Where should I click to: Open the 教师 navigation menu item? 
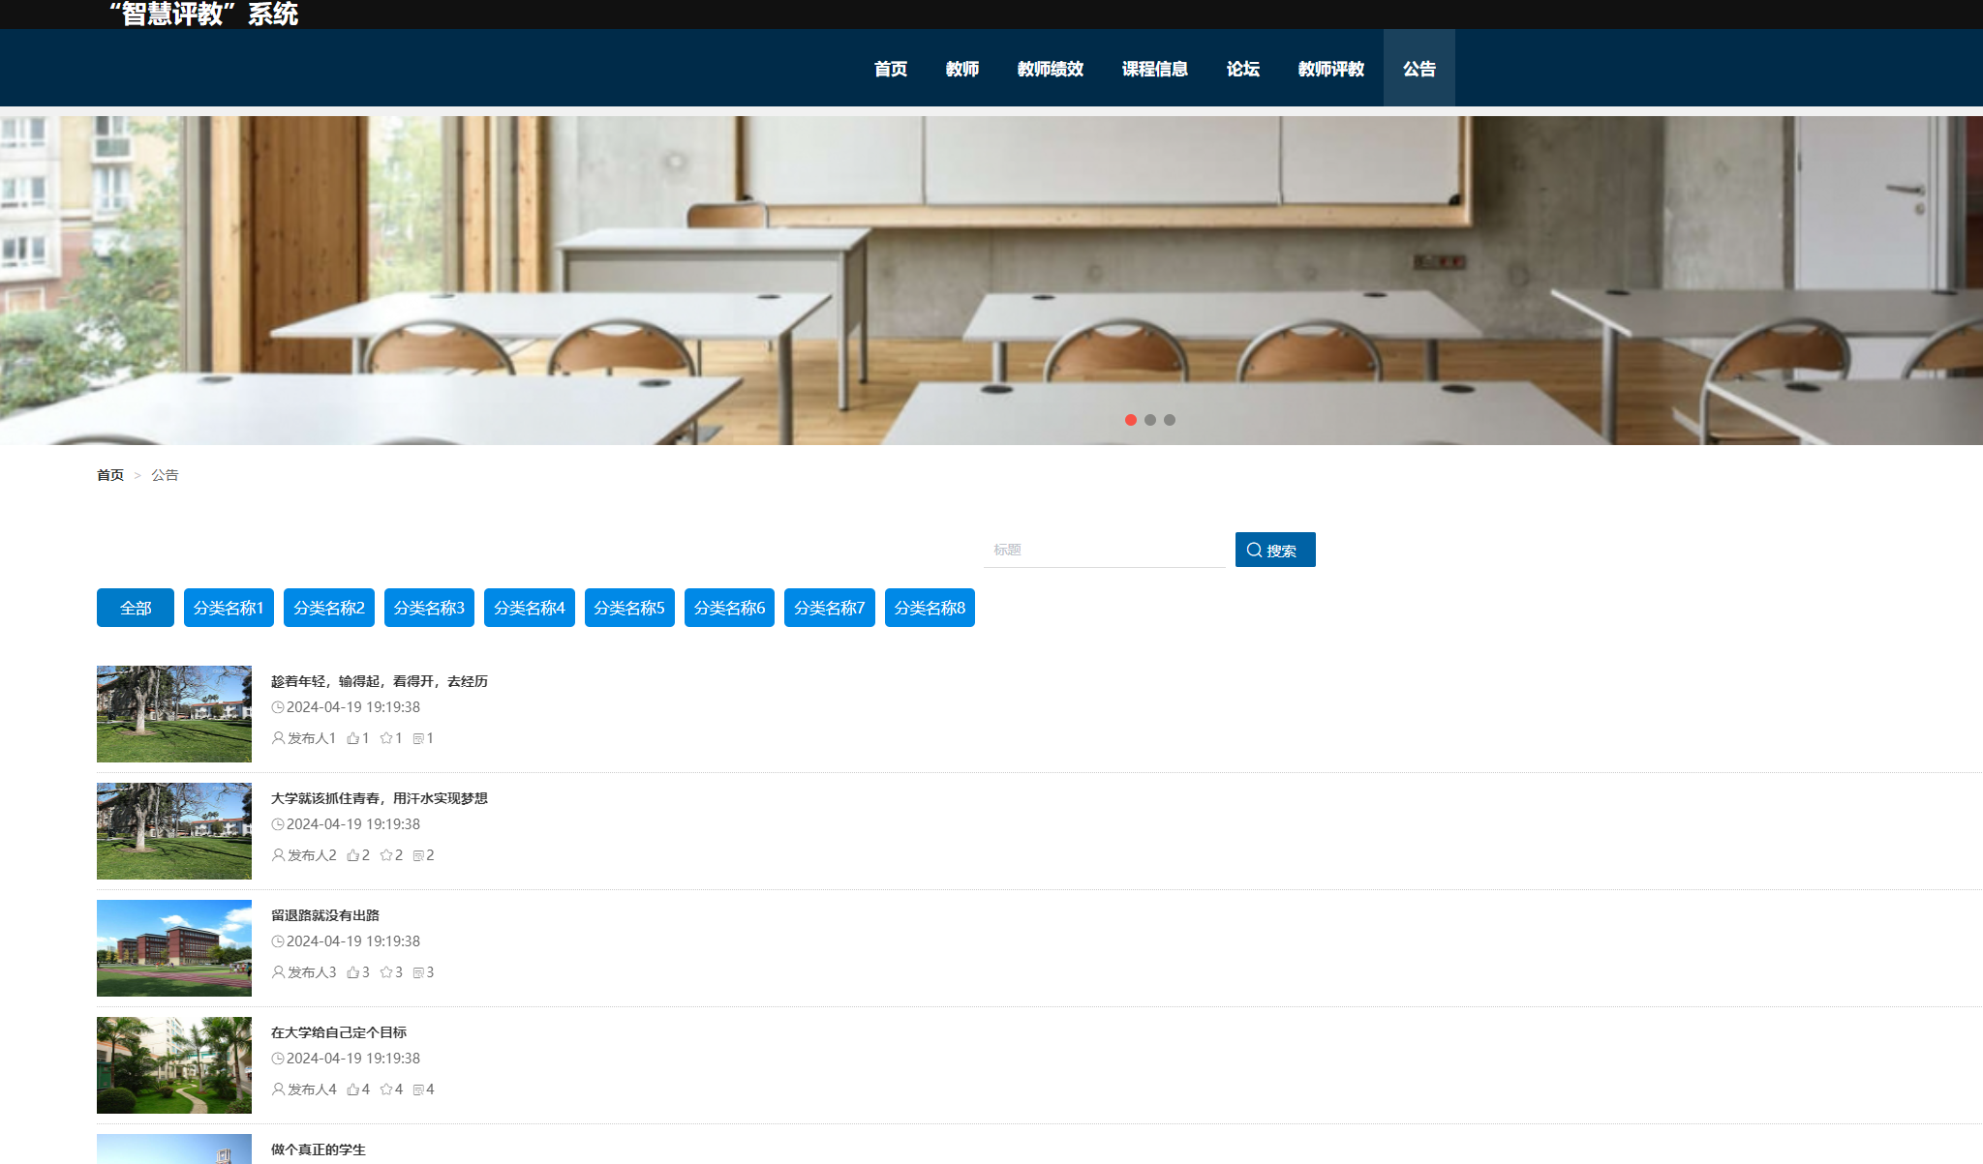[962, 69]
